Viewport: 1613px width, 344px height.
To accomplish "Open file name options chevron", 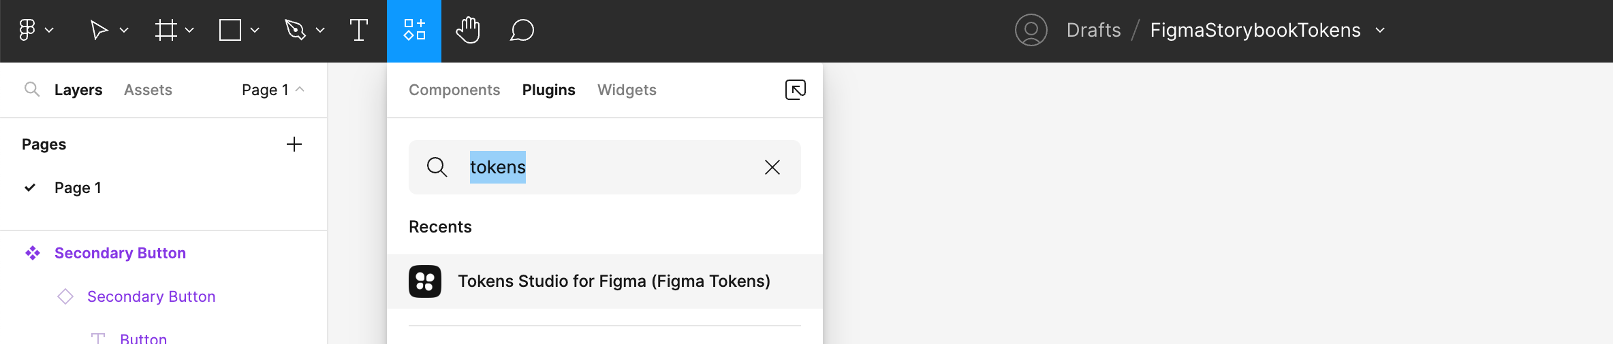I will [1380, 30].
